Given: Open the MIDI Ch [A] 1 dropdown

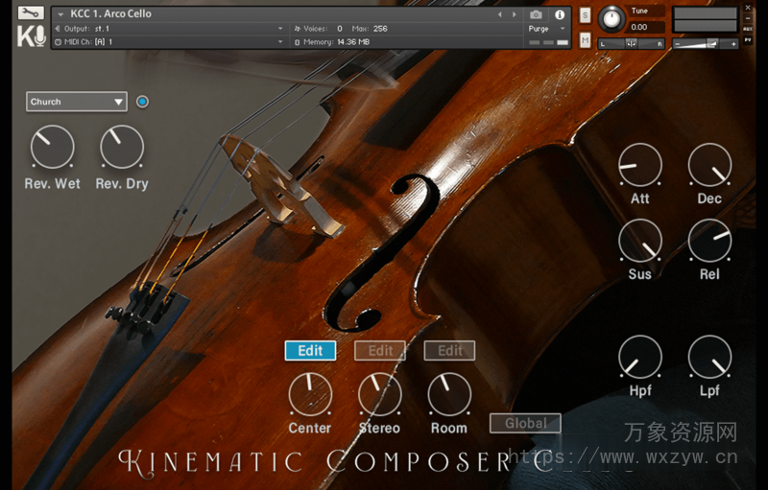Looking at the screenshot, I should 169,42.
